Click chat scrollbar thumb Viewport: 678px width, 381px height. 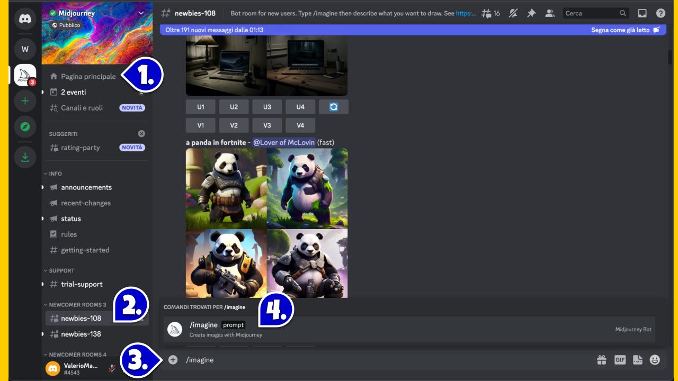tap(670, 56)
